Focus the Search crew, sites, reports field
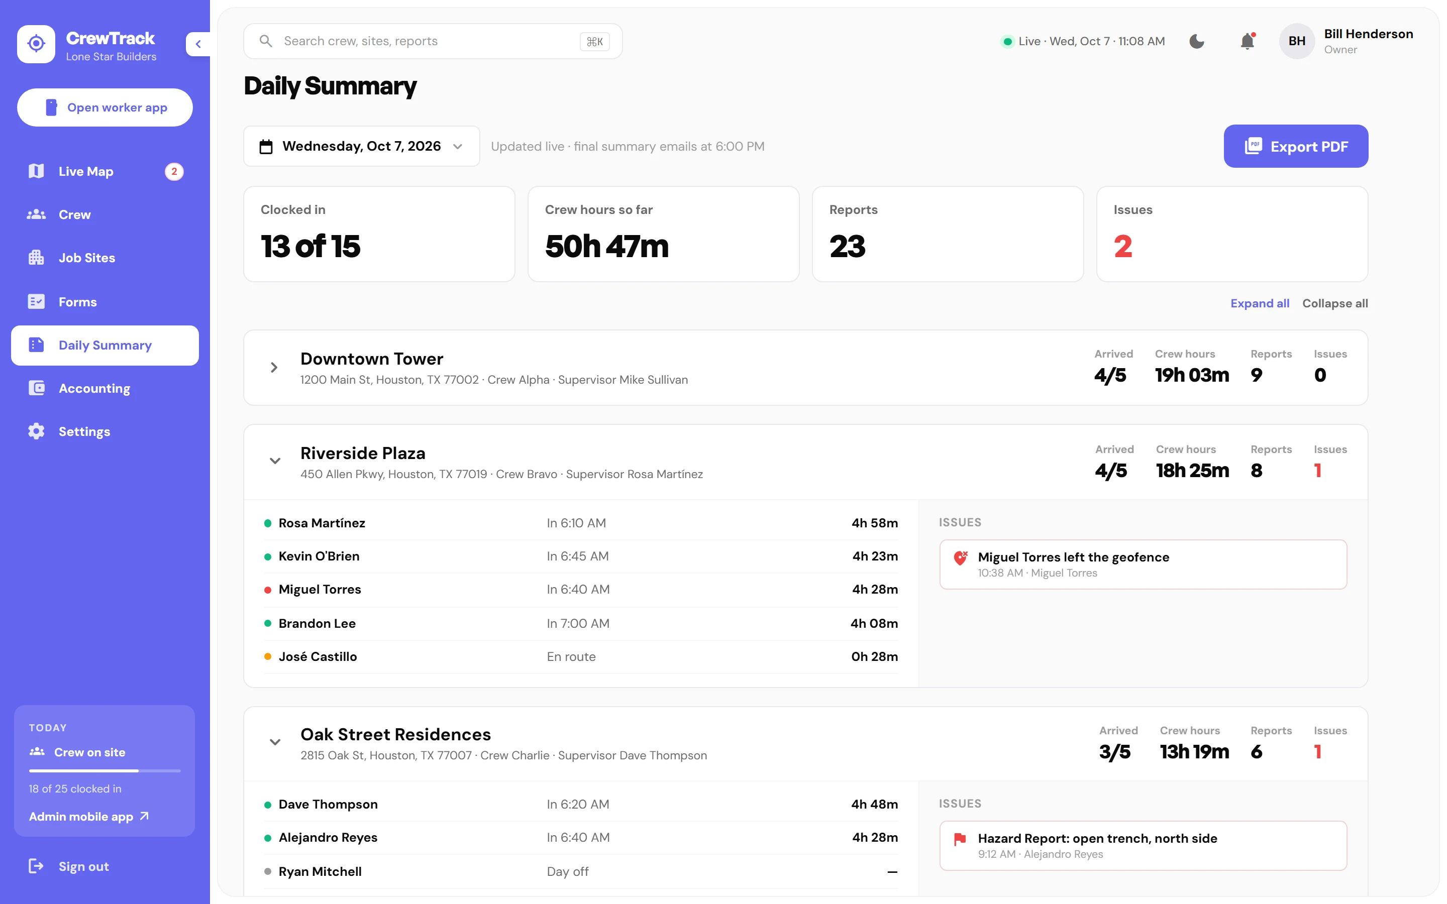 pos(432,41)
